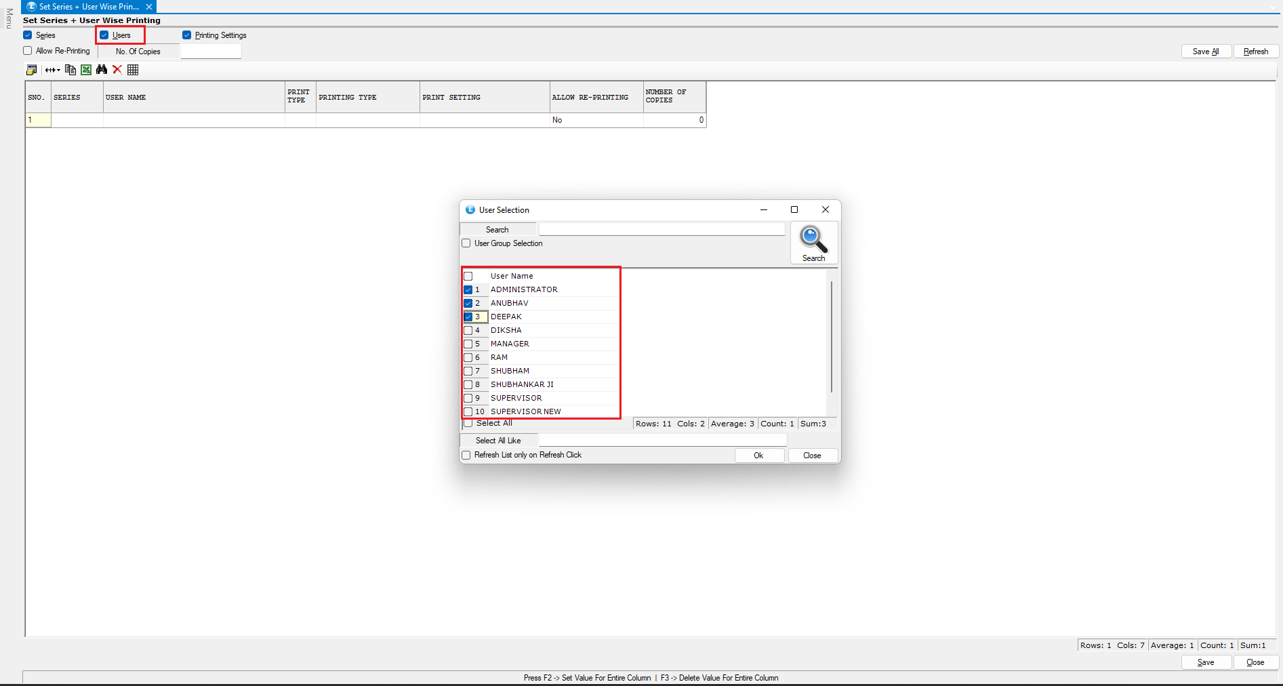Click the Refresh button

tap(1255, 52)
